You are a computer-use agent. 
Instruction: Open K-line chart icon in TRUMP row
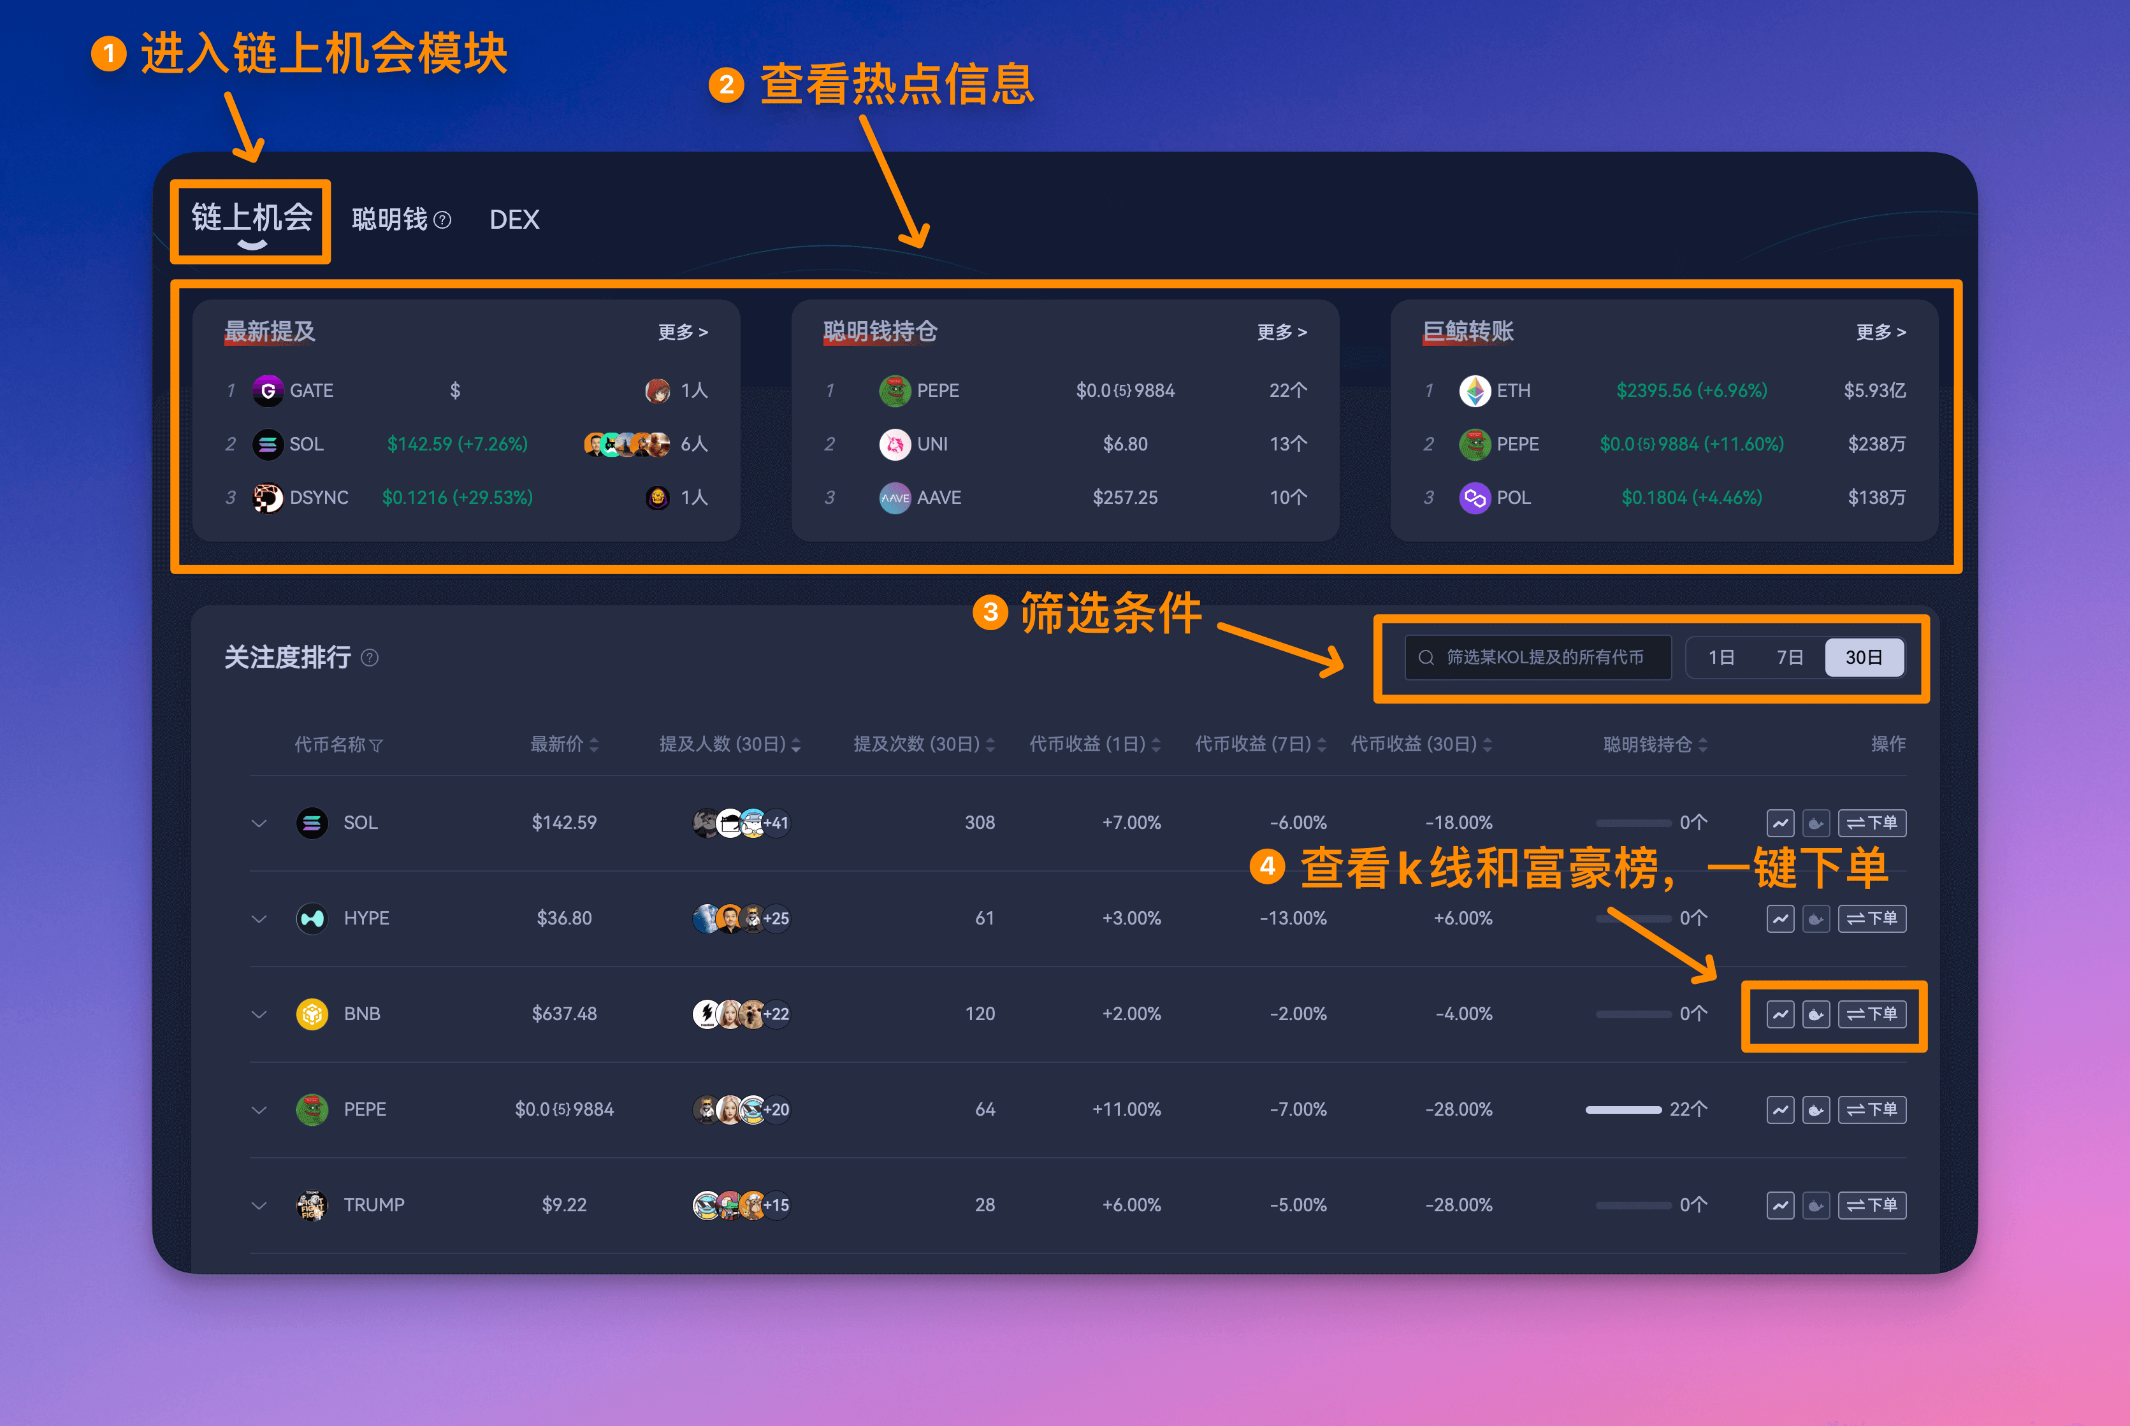click(x=1780, y=1205)
